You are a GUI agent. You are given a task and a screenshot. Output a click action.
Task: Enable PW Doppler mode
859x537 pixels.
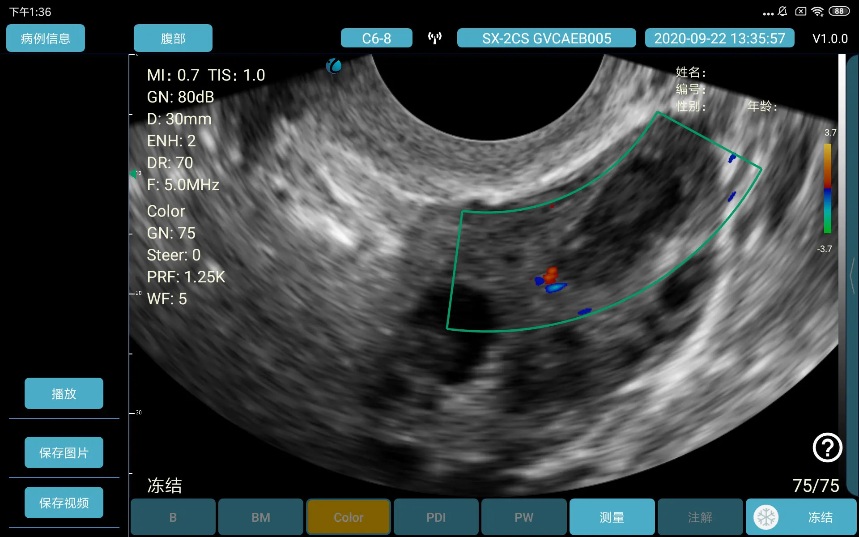point(523,517)
